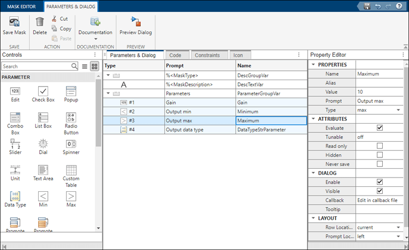Collapse the Parameters group row

point(108,94)
